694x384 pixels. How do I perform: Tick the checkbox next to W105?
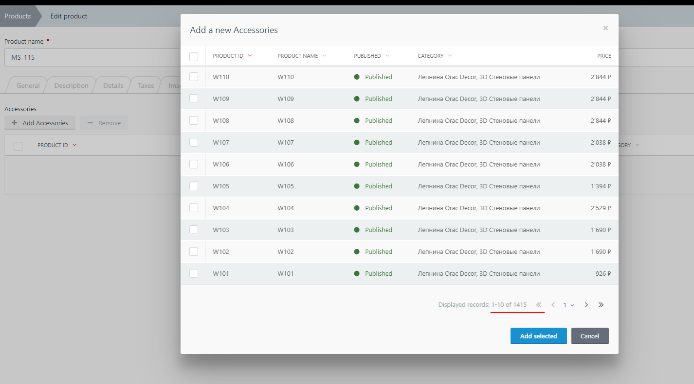coord(194,186)
